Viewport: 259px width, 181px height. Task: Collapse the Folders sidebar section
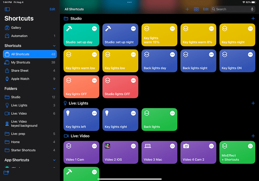coord(54,89)
